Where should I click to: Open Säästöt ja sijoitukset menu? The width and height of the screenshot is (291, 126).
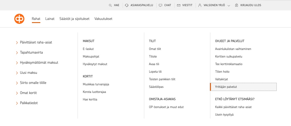click(74, 19)
